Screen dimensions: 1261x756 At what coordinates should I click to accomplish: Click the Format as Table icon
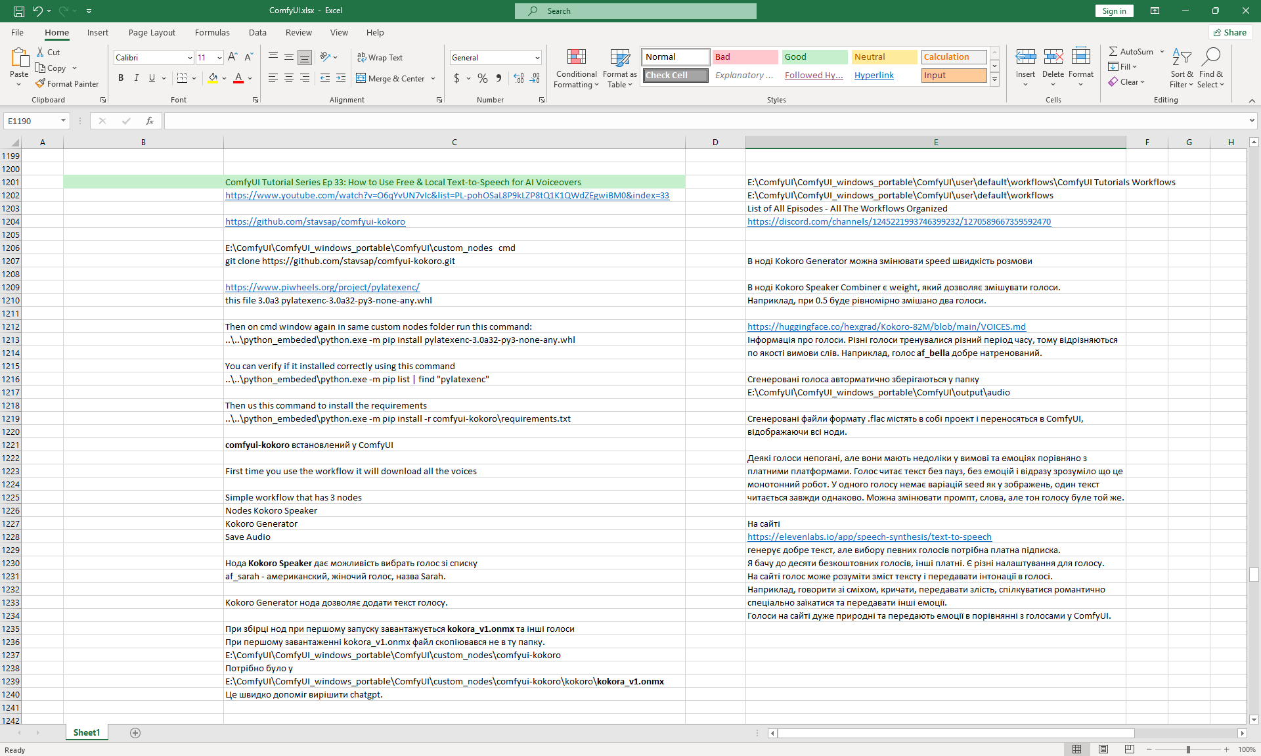click(619, 58)
